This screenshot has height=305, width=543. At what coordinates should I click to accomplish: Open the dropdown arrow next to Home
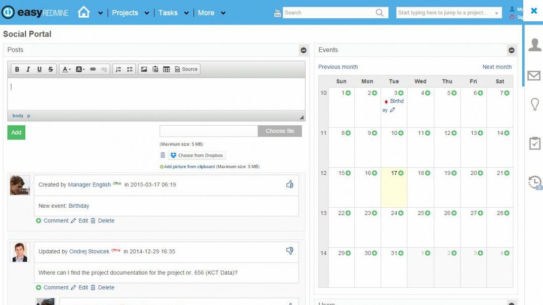[100, 13]
